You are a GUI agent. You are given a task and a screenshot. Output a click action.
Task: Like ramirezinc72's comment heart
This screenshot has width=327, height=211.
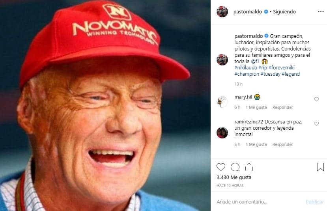click(x=316, y=124)
